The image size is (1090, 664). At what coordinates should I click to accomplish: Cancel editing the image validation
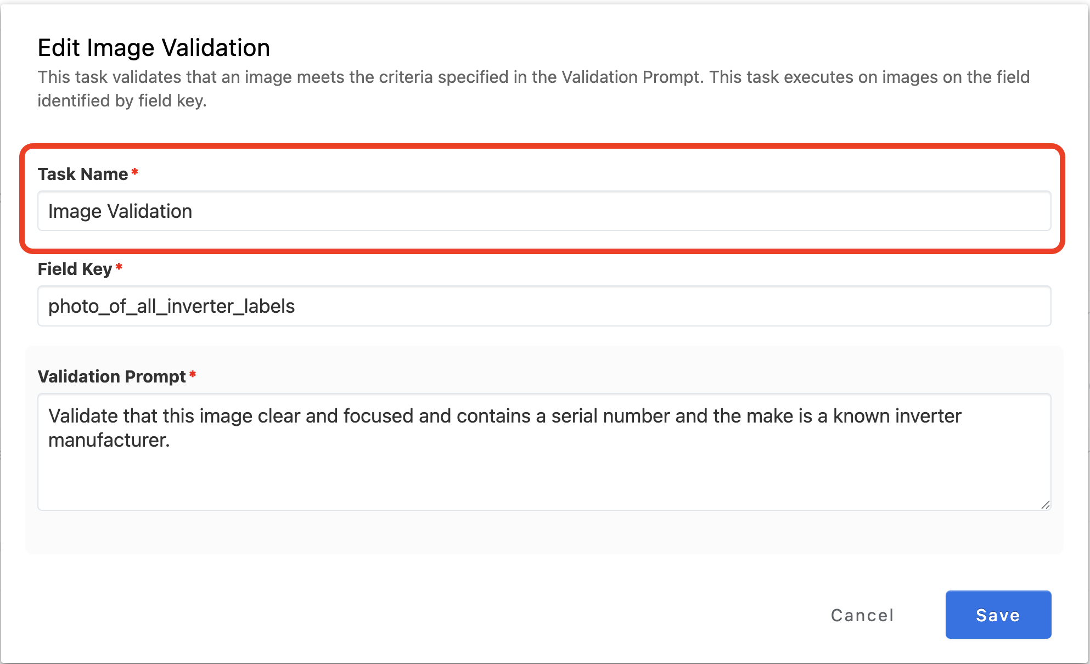862,615
